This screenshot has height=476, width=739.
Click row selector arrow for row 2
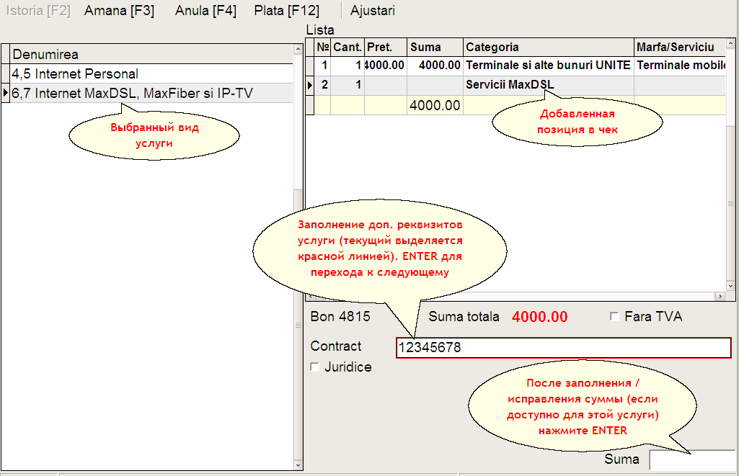(309, 85)
